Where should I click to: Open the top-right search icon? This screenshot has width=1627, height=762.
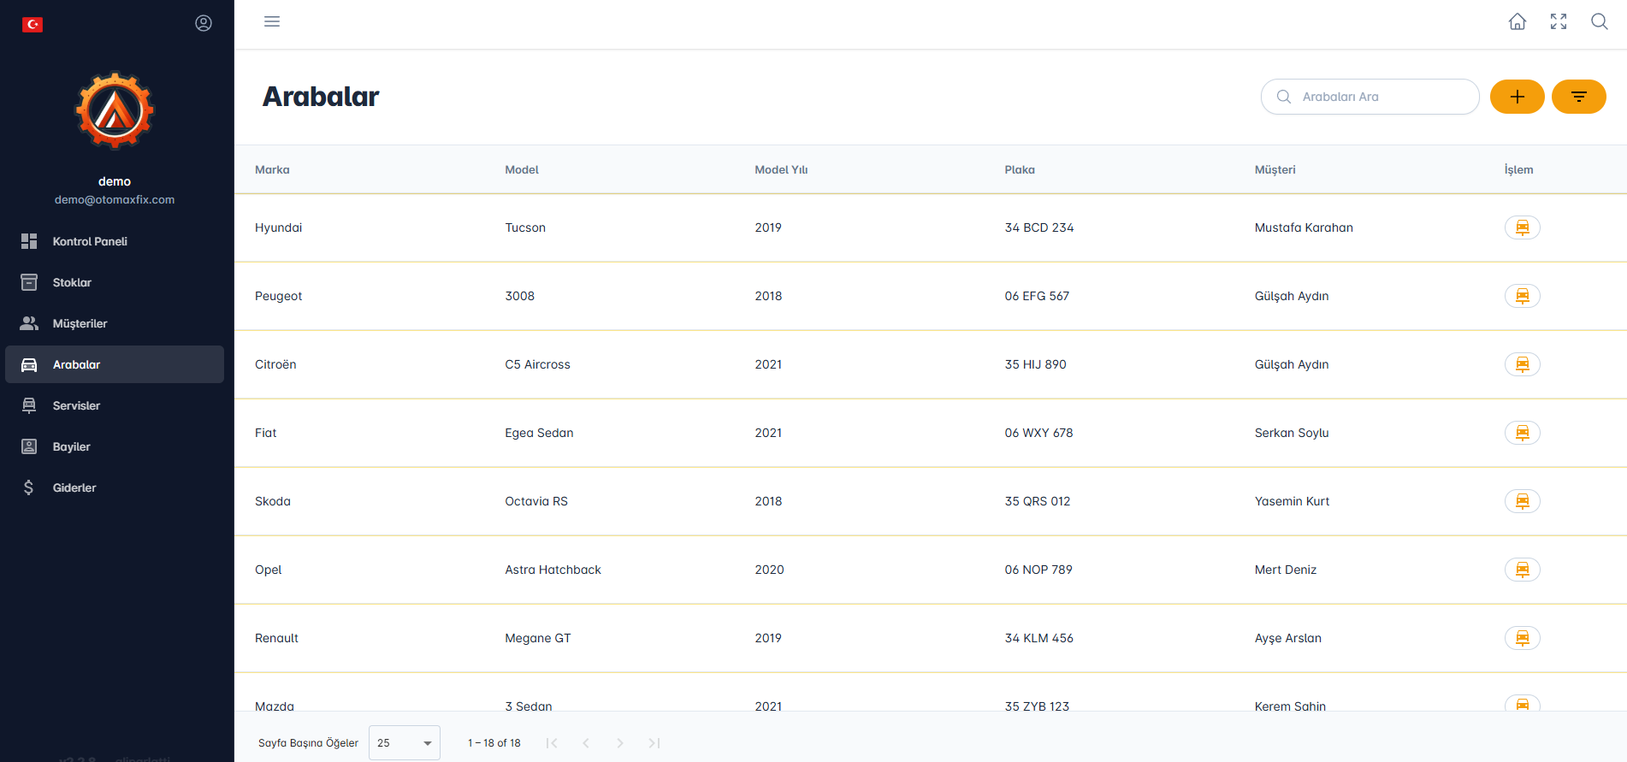(1600, 21)
